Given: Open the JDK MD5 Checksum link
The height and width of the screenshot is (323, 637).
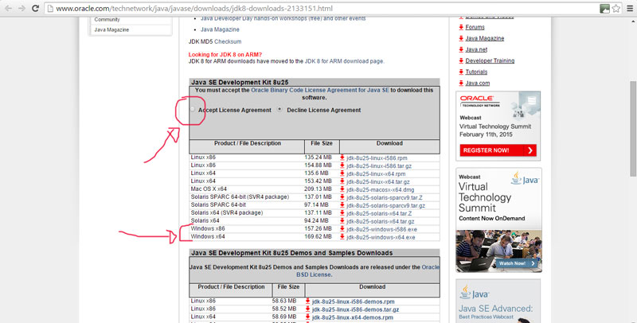Looking at the screenshot, I should tap(228, 41).
